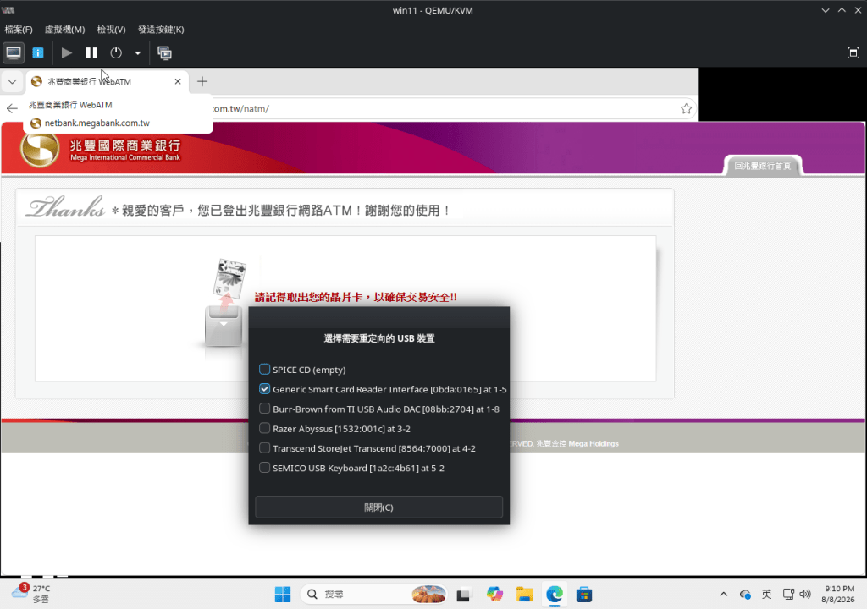Switch input language indicator 英
This screenshot has height=609, width=867.
[766, 595]
